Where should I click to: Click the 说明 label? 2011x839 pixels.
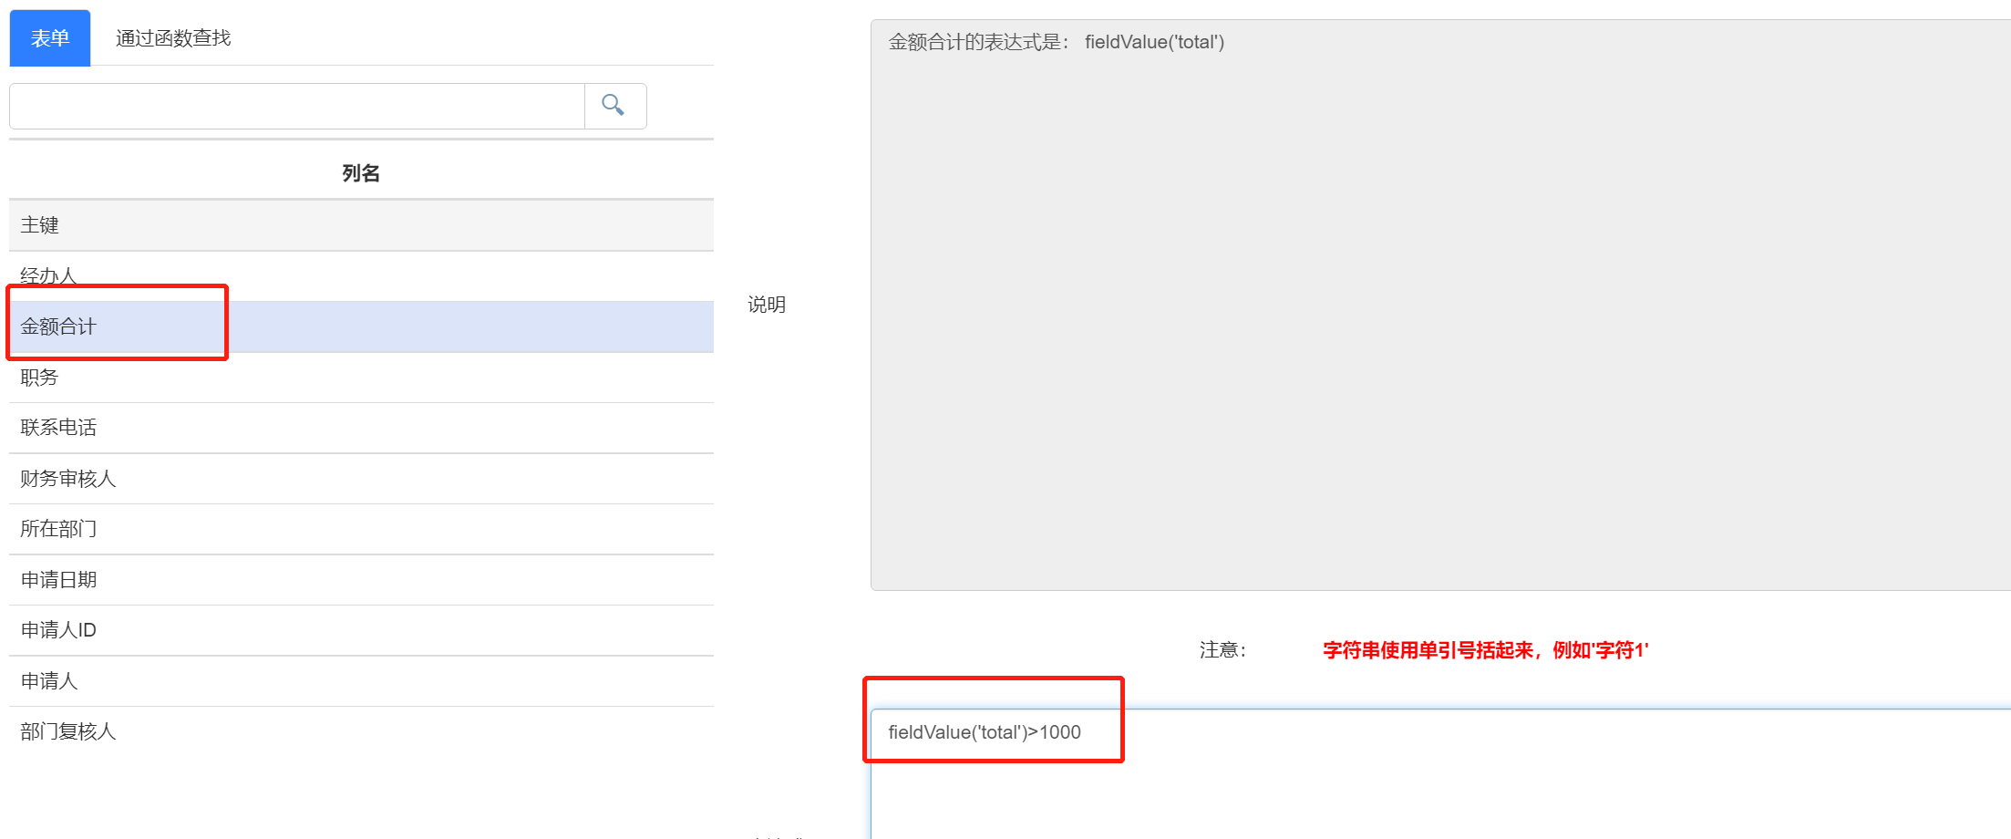point(767,305)
